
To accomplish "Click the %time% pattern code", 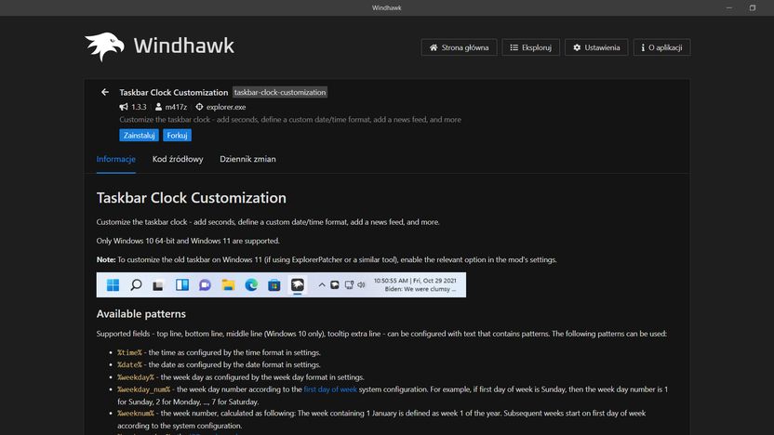I will tap(129, 352).
